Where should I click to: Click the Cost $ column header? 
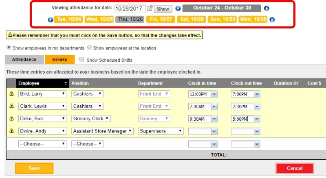click(314, 83)
